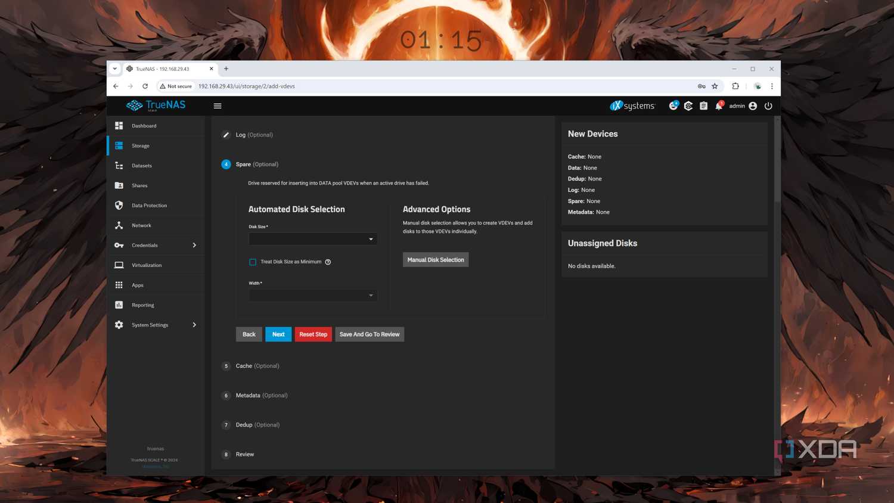Open the browser profile avatar
This screenshot has width=894, height=503.
pos(758,86)
